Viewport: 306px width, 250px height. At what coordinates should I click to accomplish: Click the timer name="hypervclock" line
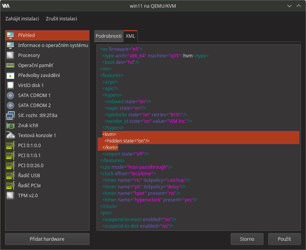click(x=150, y=200)
